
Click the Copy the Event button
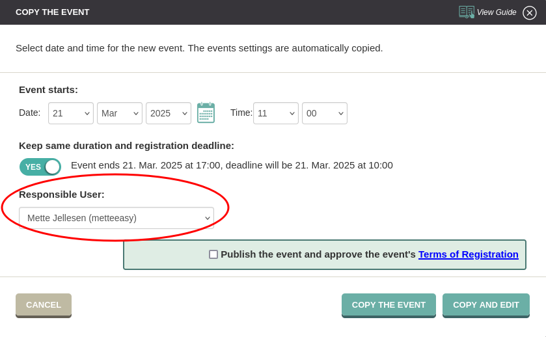pos(389,305)
